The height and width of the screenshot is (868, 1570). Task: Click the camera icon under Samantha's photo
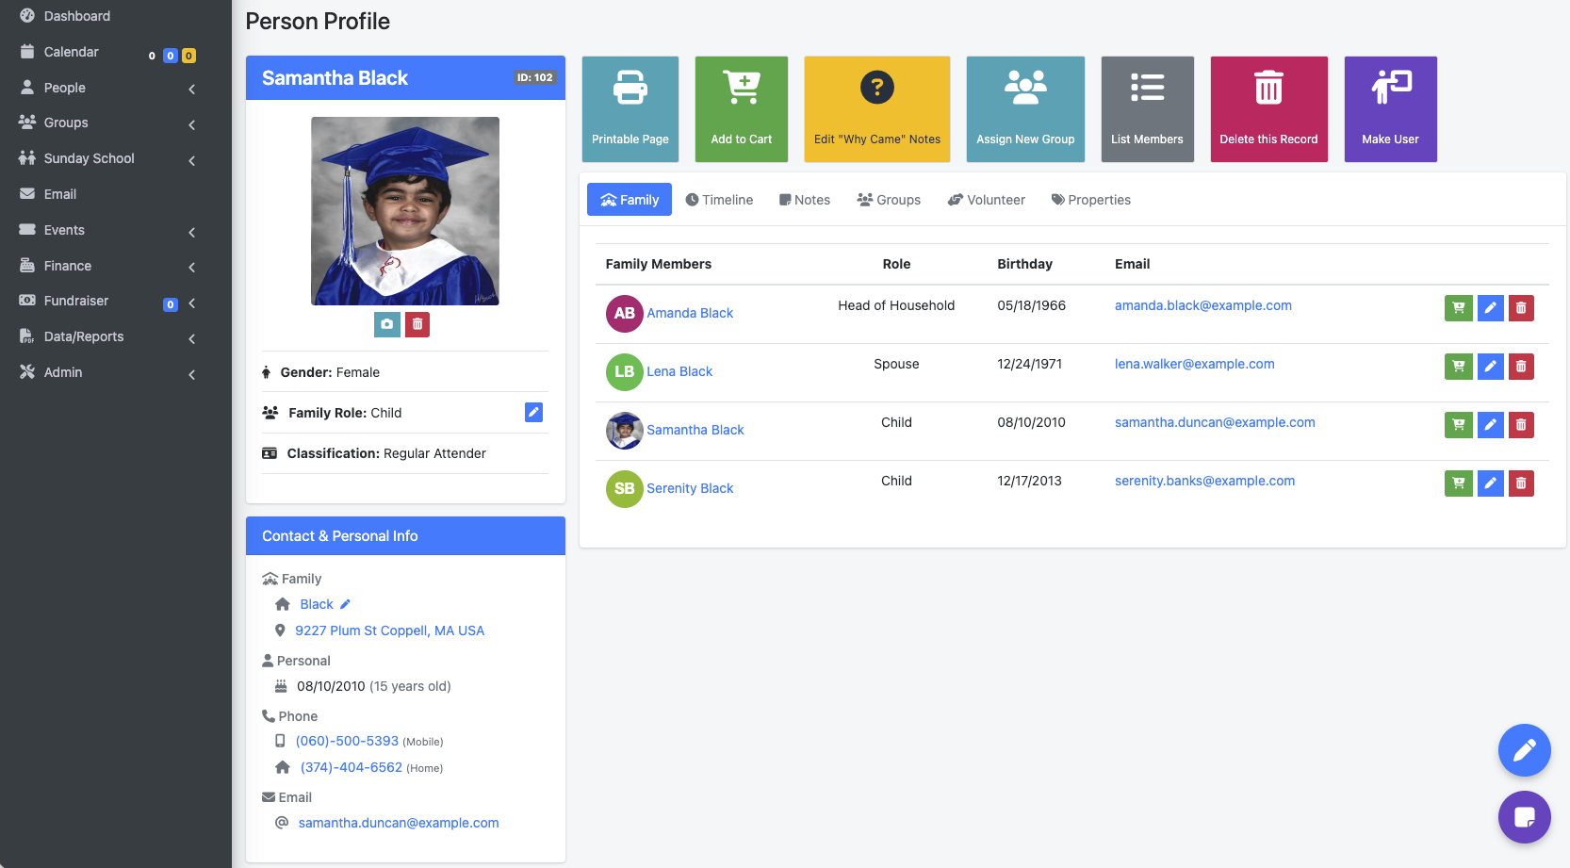coord(386,324)
